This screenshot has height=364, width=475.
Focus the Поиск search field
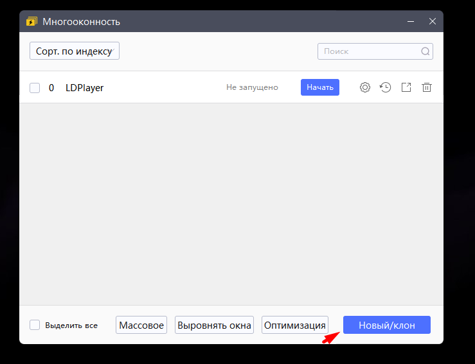(x=370, y=51)
